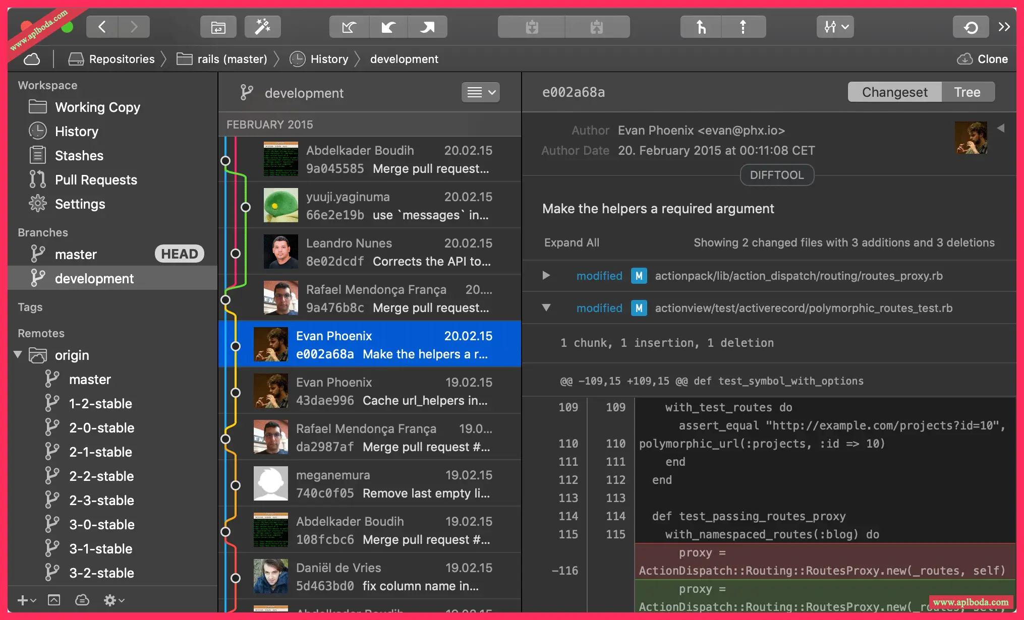Switch to Changeset view
The width and height of the screenshot is (1024, 620).
click(x=894, y=92)
